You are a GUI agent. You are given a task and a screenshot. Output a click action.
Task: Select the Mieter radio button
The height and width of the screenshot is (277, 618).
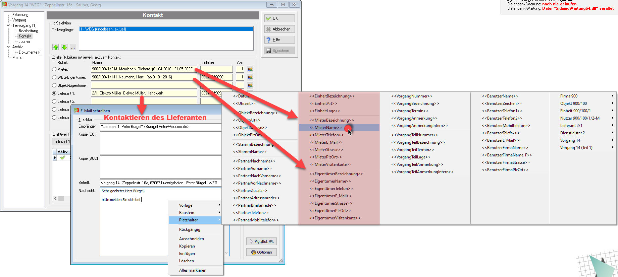(54, 69)
